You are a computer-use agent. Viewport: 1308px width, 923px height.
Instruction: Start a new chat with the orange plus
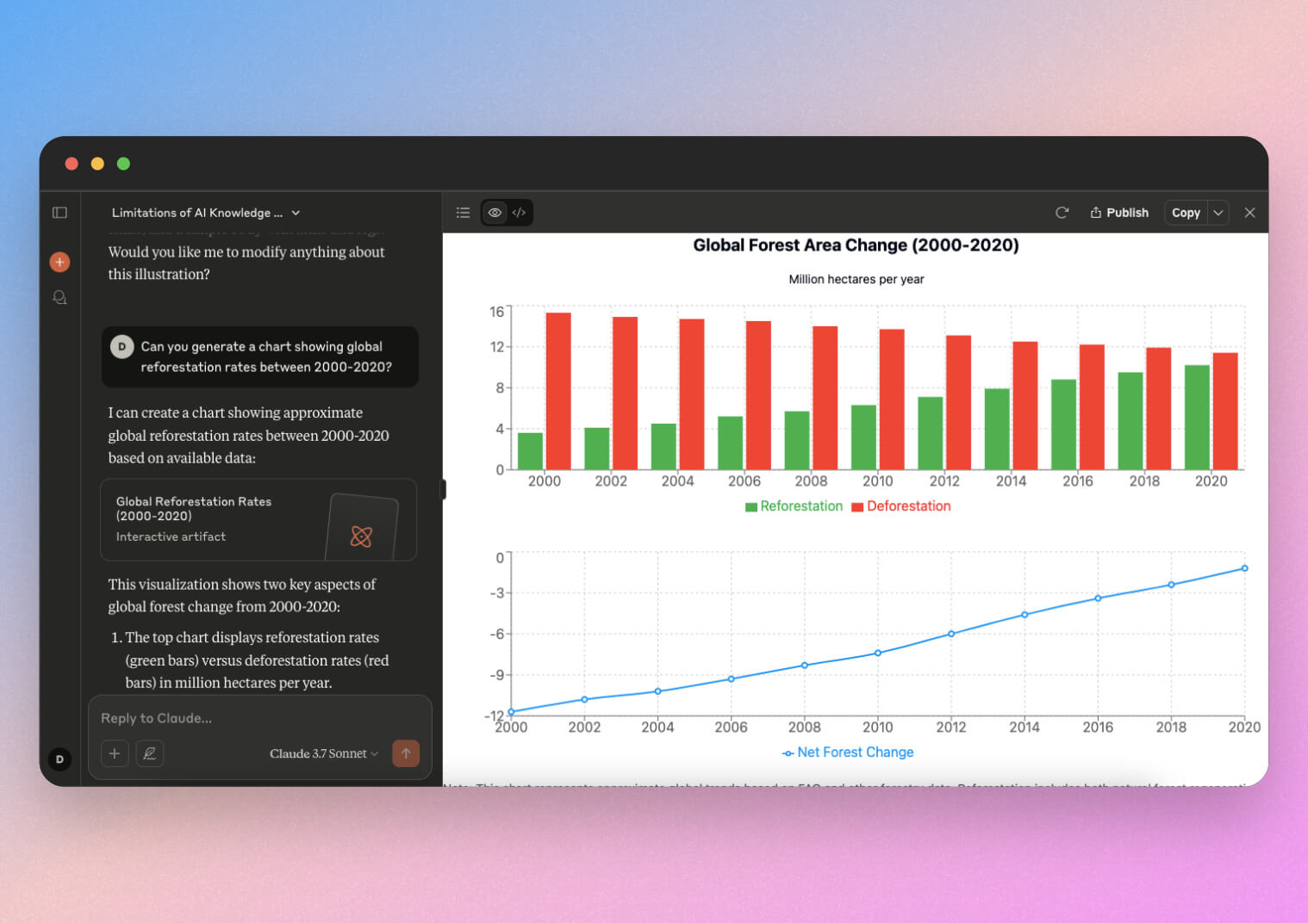pyautogui.click(x=59, y=262)
